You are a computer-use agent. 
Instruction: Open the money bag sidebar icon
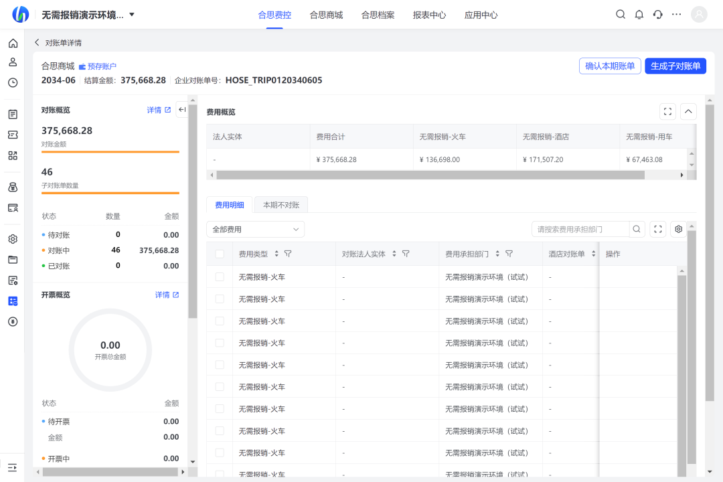tap(13, 187)
